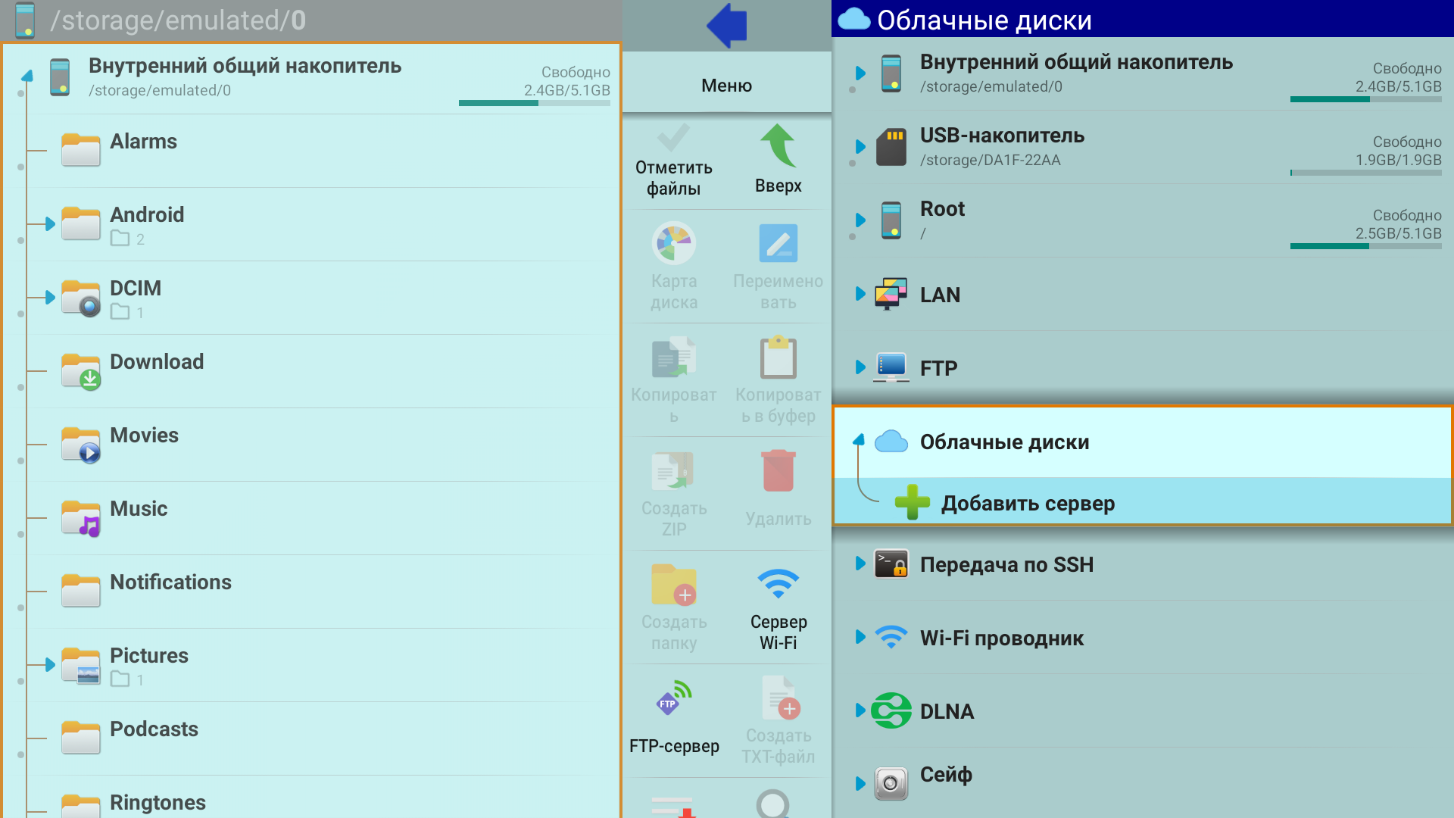Click the Удалить trash icon
The height and width of the screenshot is (818, 1454).
point(778,470)
